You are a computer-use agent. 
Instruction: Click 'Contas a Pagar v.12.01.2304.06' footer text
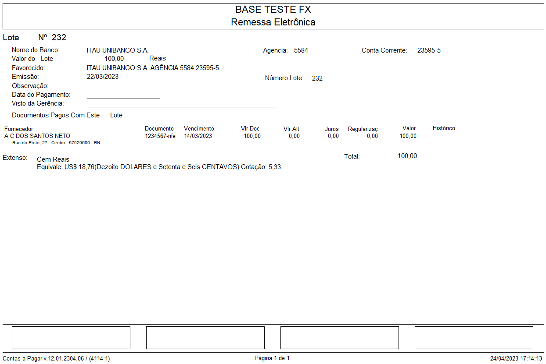pyautogui.click(x=56, y=359)
